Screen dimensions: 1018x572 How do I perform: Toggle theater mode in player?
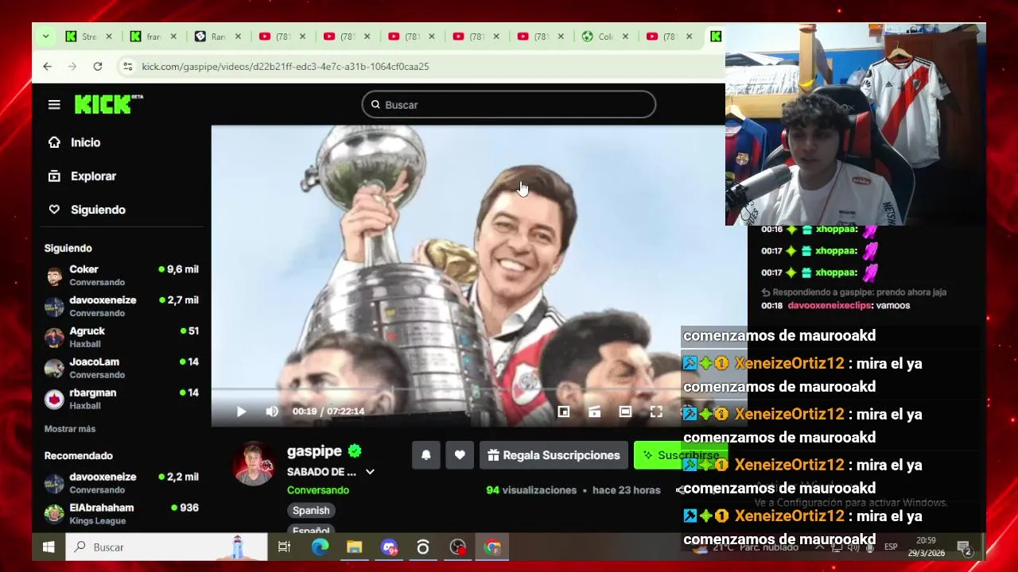coord(625,412)
